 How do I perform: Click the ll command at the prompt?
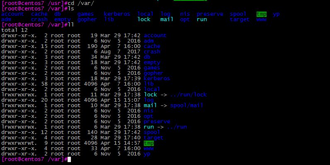(71, 25)
